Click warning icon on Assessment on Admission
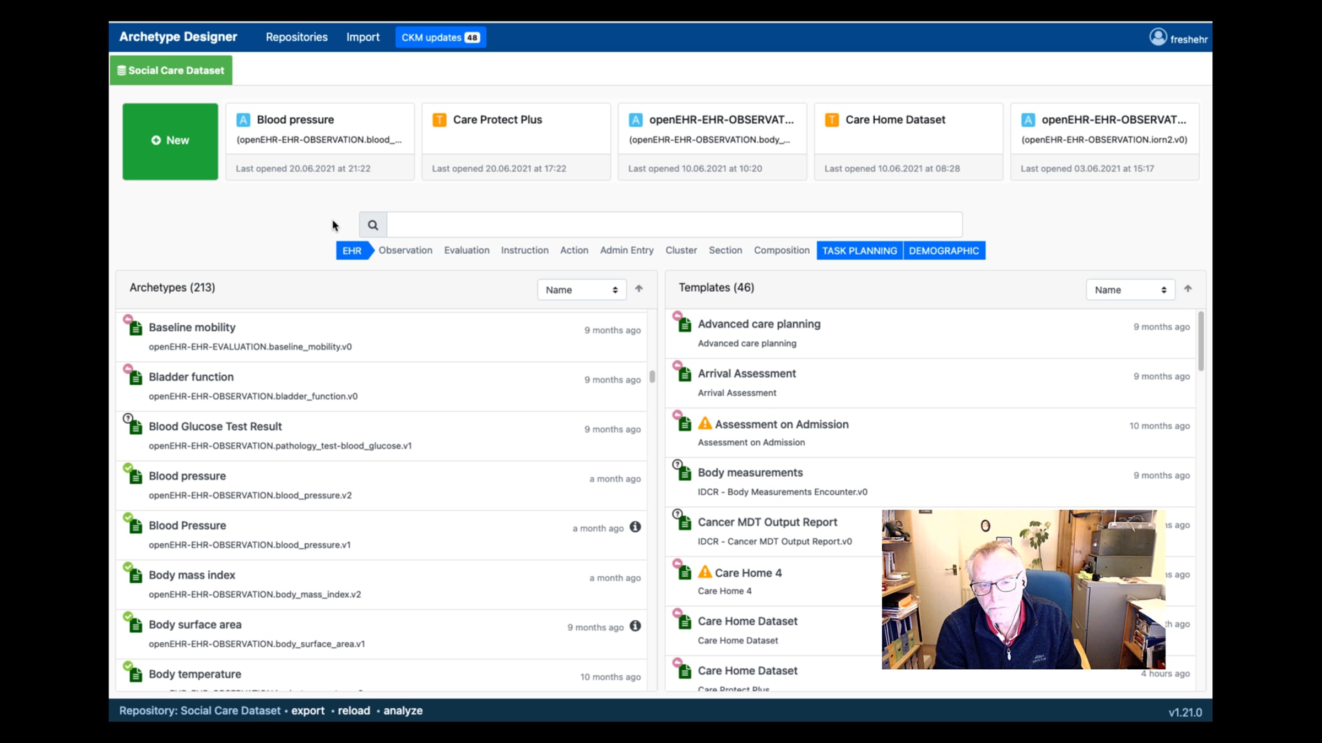This screenshot has height=743, width=1322. tap(705, 424)
